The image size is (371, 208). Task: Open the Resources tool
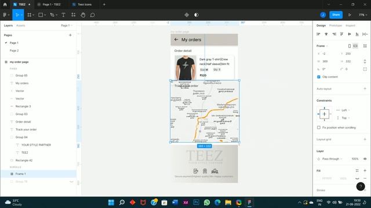(x=74, y=15)
